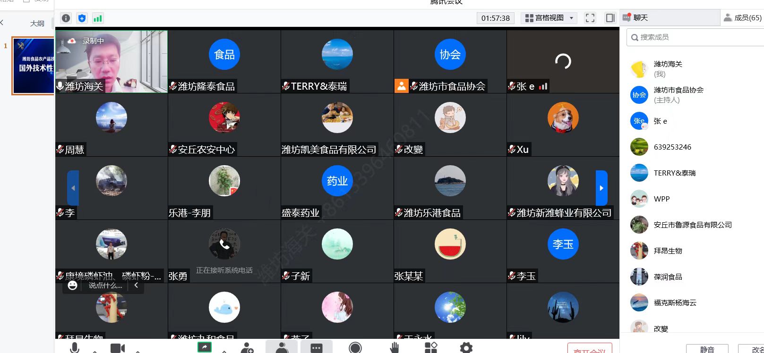Open the apps grid icon
This screenshot has height=353, width=764.
(x=431, y=348)
